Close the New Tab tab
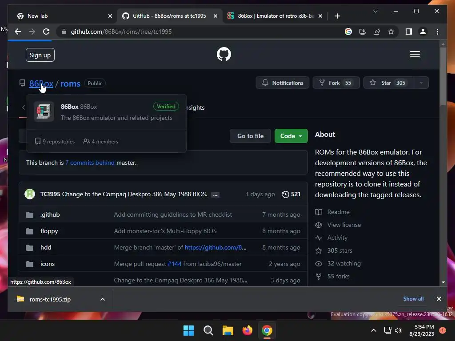Viewport: 455px width, 341px height. point(110,16)
